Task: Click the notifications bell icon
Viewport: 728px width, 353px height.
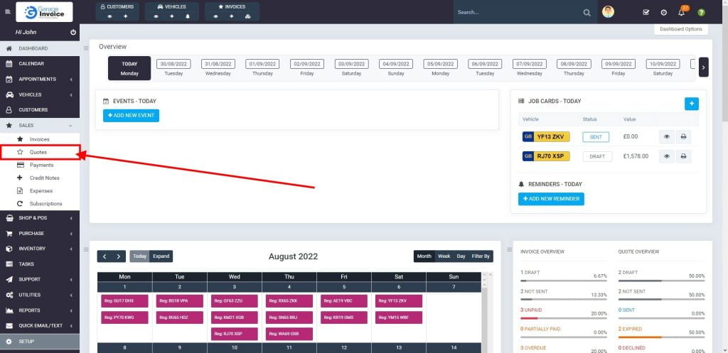Action: (681, 12)
